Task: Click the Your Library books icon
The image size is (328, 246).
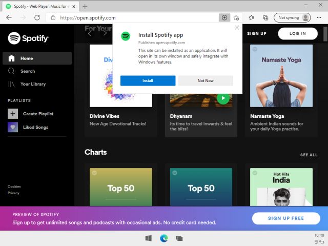Action: click(11, 84)
